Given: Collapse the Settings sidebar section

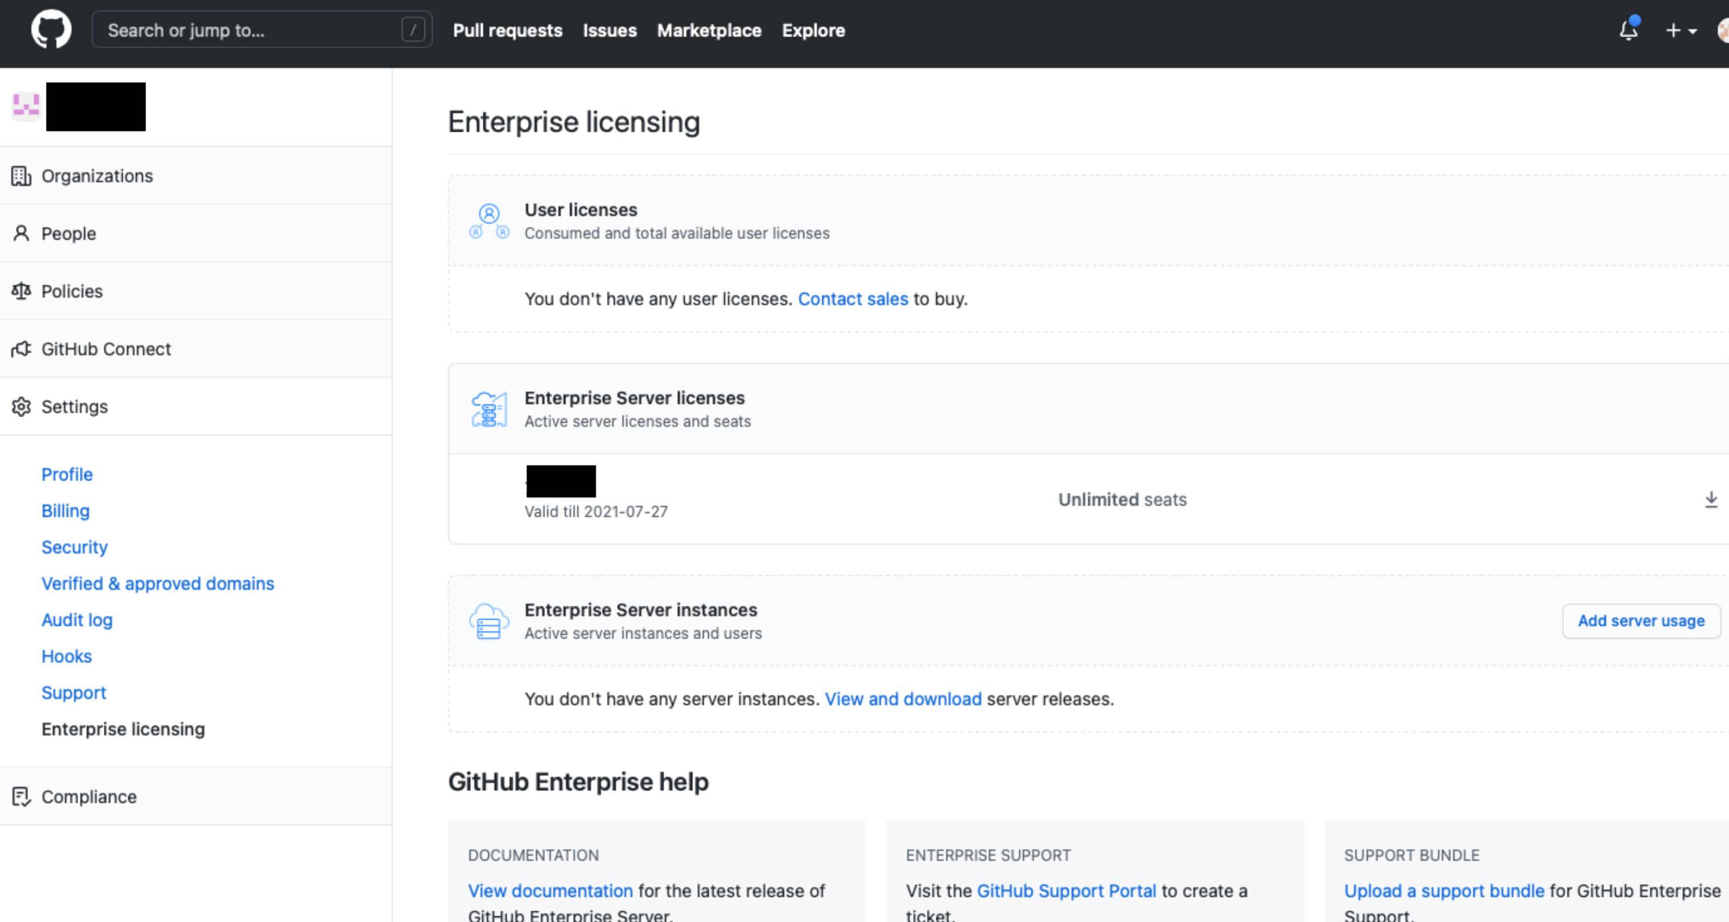Looking at the screenshot, I should (x=196, y=407).
